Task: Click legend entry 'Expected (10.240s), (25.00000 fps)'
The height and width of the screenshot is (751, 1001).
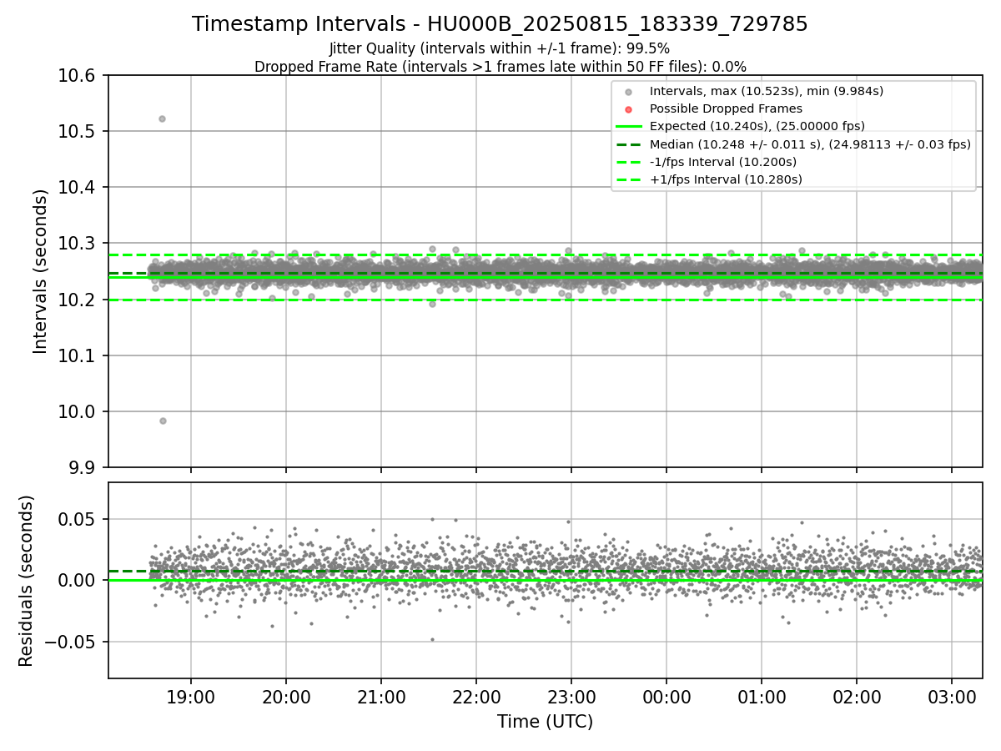Action: pyautogui.click(x=757, y=126)
